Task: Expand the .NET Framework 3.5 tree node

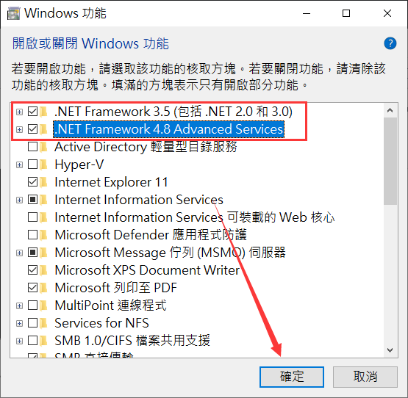Action: pyautogui.click(x=19, y=112)
